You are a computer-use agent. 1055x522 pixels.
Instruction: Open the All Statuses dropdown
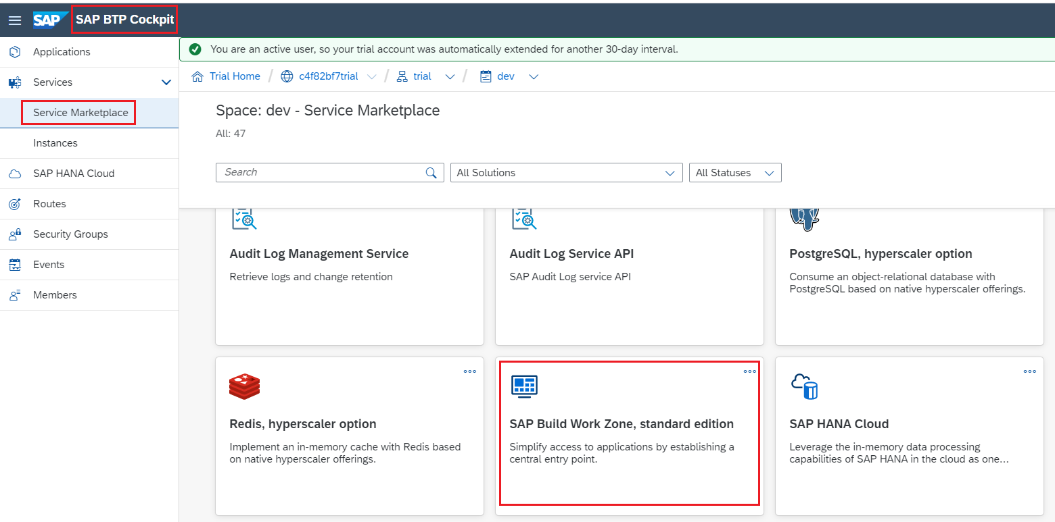pyautogui.click(x=735, y=173)
